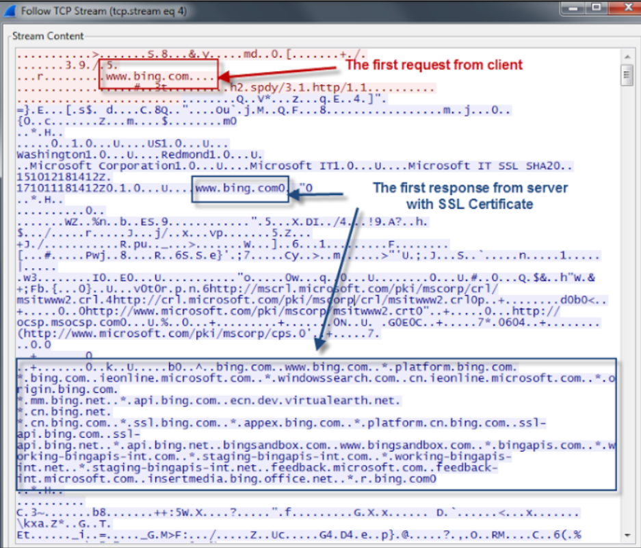This screenshot has width=641, height=548.
Task: Click '*.r.bing.com0' at SAN list end
Action: [x=391, y=478]
